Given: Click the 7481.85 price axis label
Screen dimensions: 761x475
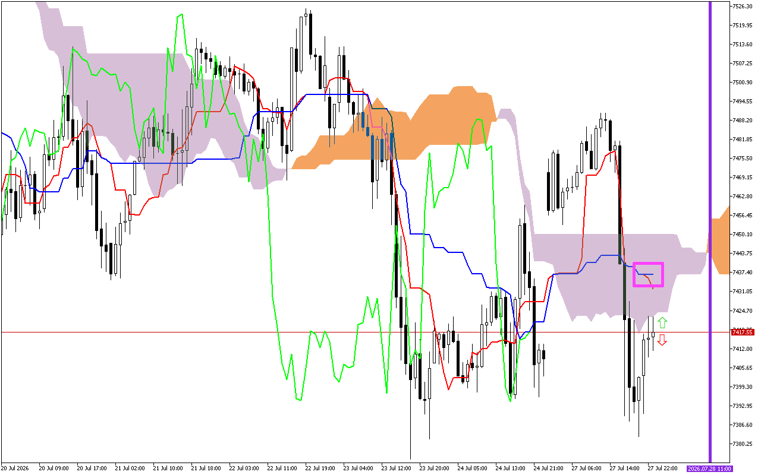Looking at the screenshot, I should pos(743,139).
